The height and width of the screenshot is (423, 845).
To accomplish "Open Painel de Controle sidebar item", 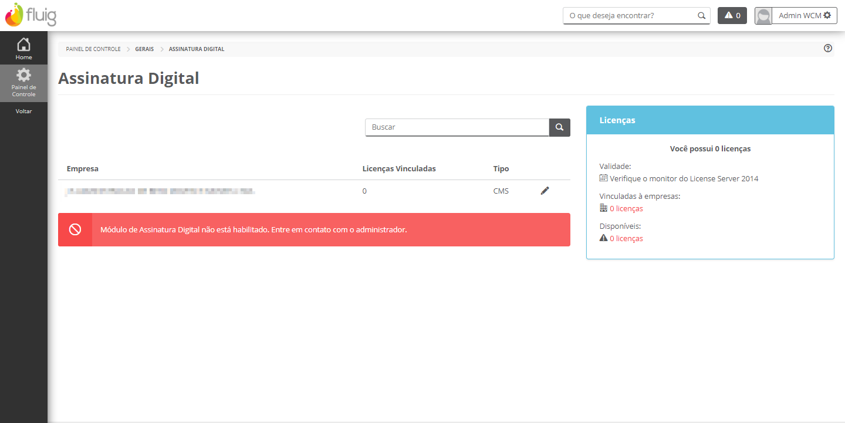I will pos(23,83).
